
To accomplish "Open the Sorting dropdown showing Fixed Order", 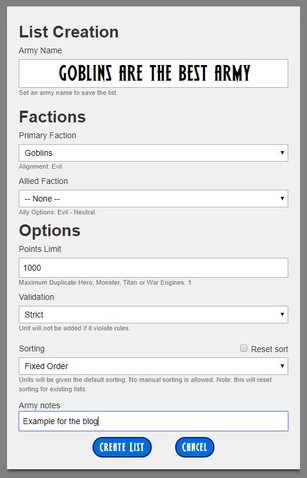I will pos(153,366).
